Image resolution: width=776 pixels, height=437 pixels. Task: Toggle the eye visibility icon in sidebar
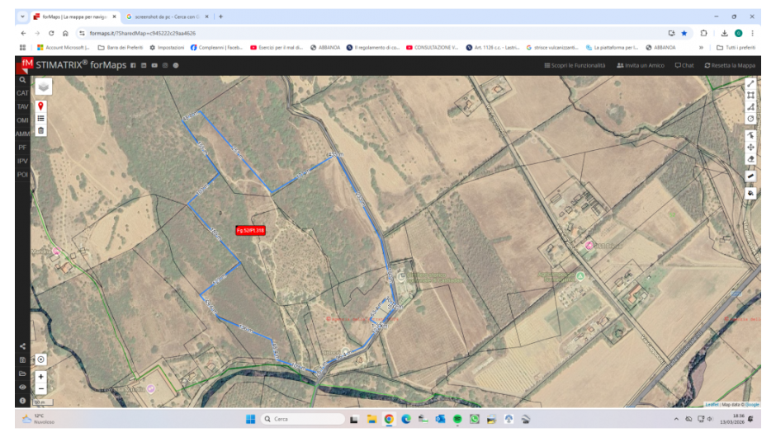click(22, 387)
